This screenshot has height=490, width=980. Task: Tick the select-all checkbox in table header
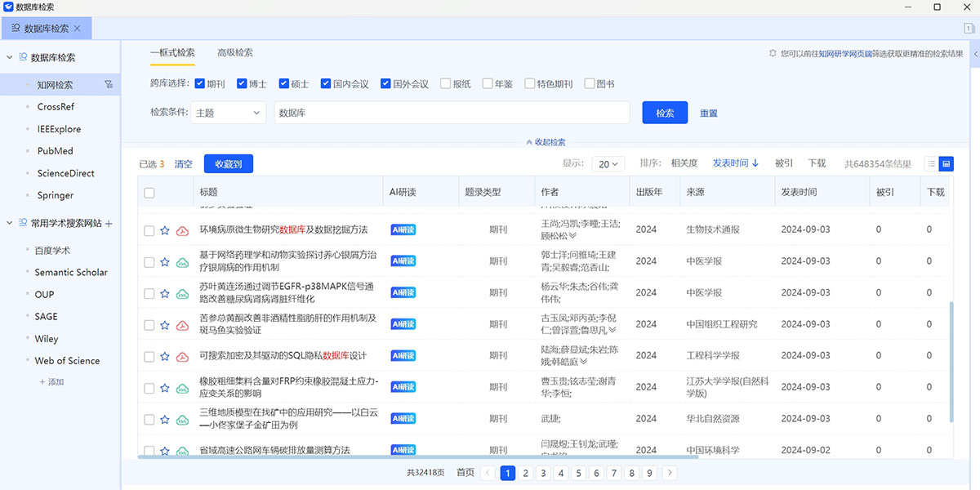pos(149,193)
